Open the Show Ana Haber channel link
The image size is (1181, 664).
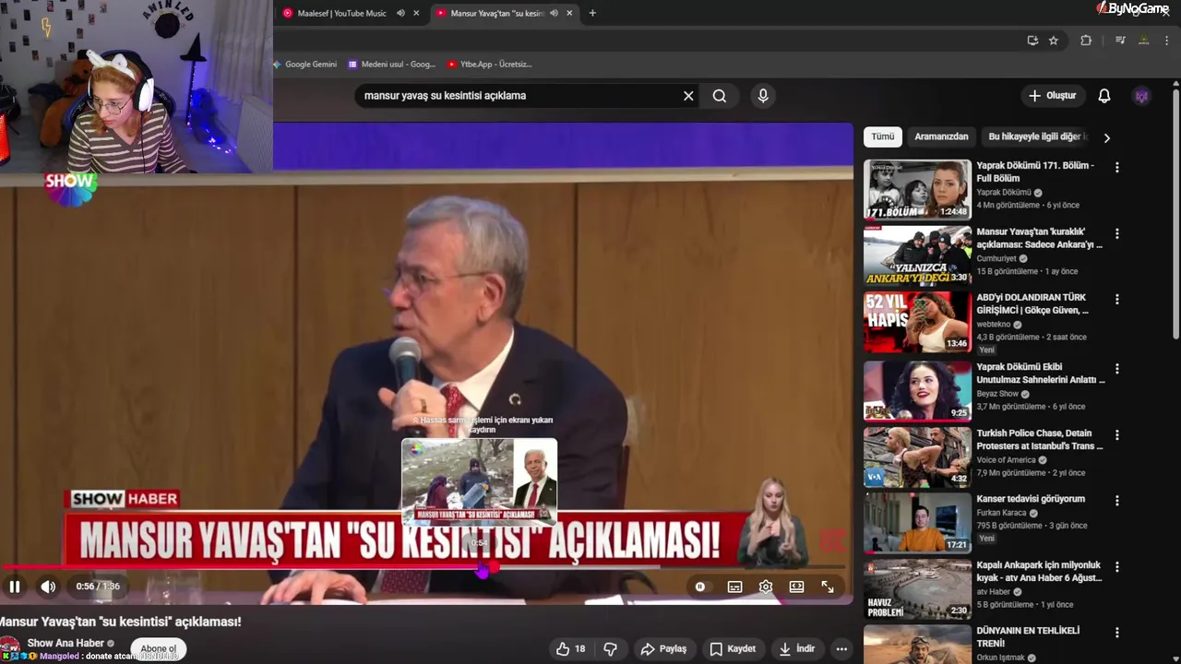click(66, 643)
